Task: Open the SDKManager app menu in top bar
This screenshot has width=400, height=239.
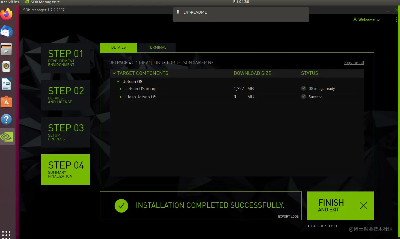Action: [x=42, y=2]
